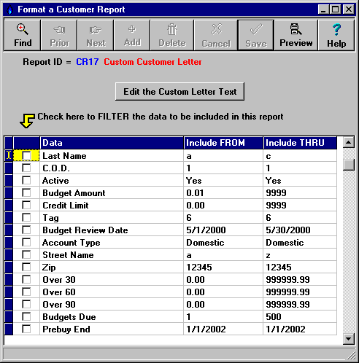Click the scrollbar down arrow
Screen dimensions: 359x363
coord(349,338)
